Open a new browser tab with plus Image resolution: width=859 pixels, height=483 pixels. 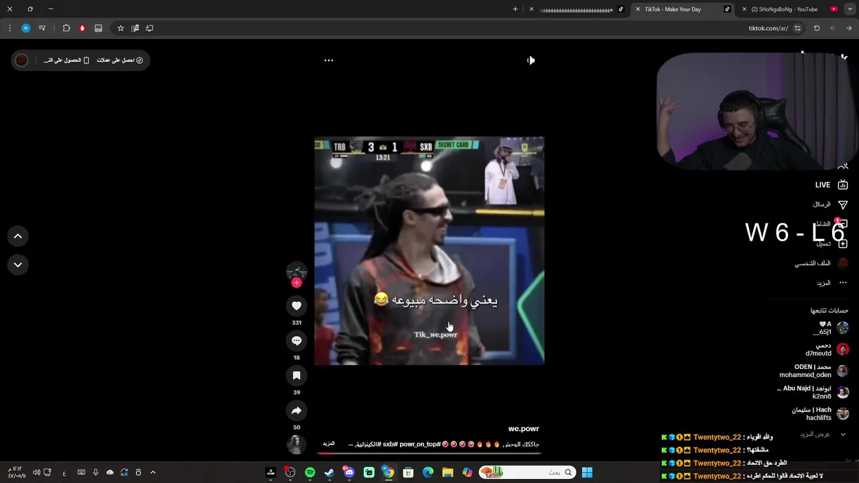(x=515, y=9)
